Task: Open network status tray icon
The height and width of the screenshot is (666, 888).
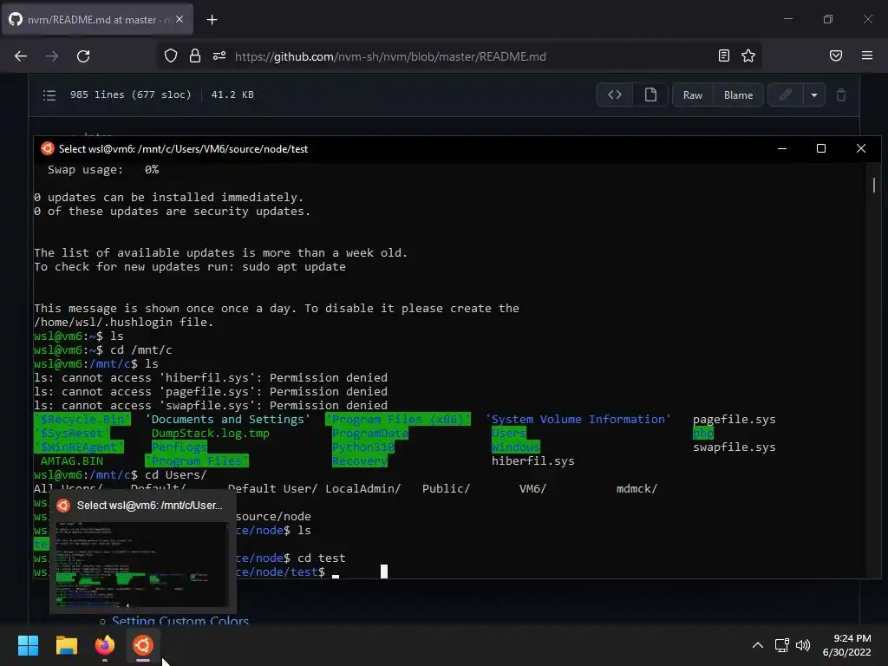Action: 782,645
